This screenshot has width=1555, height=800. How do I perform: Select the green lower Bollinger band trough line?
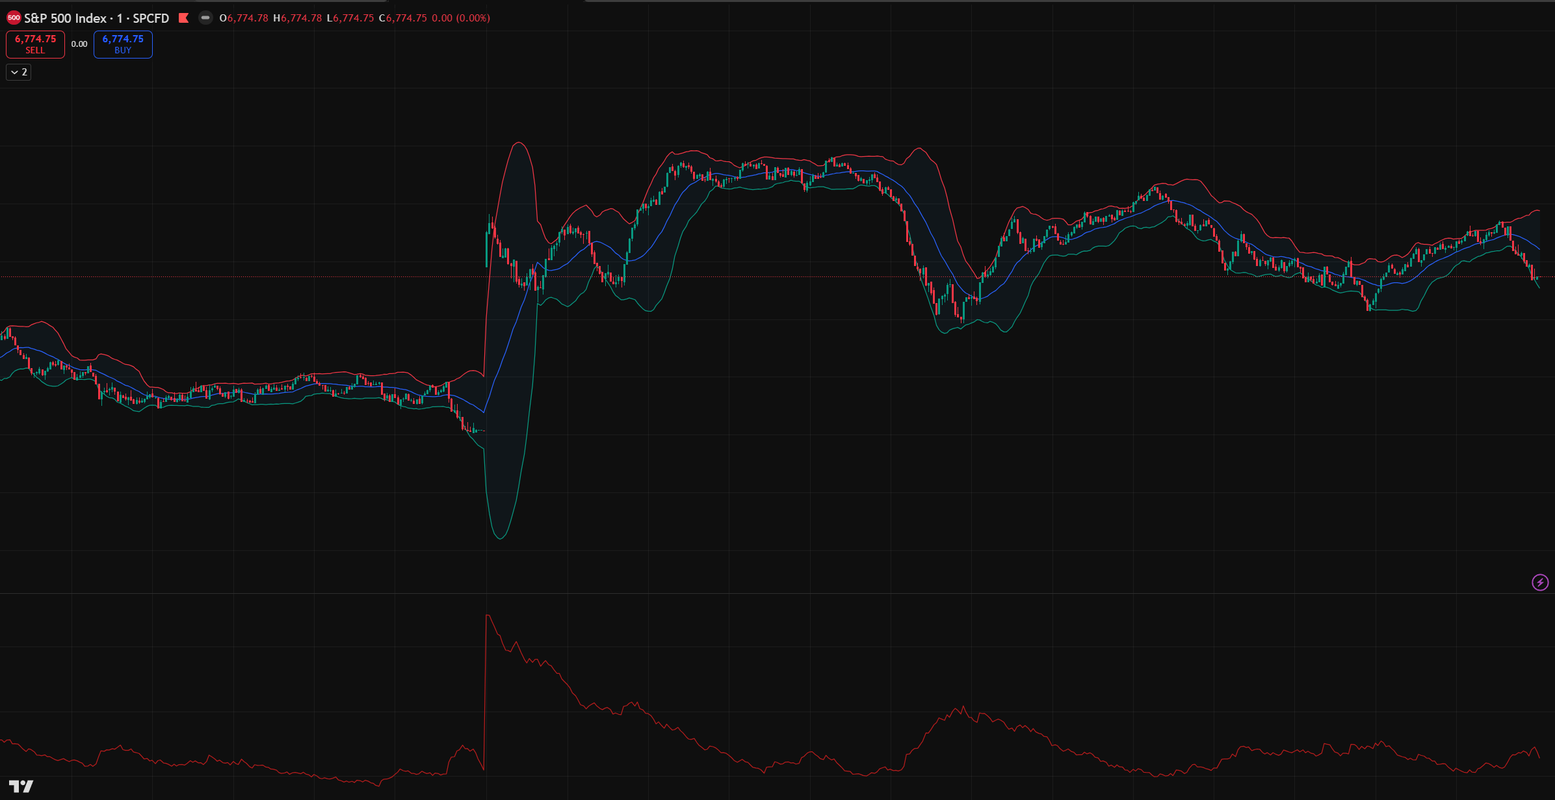(501, 538)
